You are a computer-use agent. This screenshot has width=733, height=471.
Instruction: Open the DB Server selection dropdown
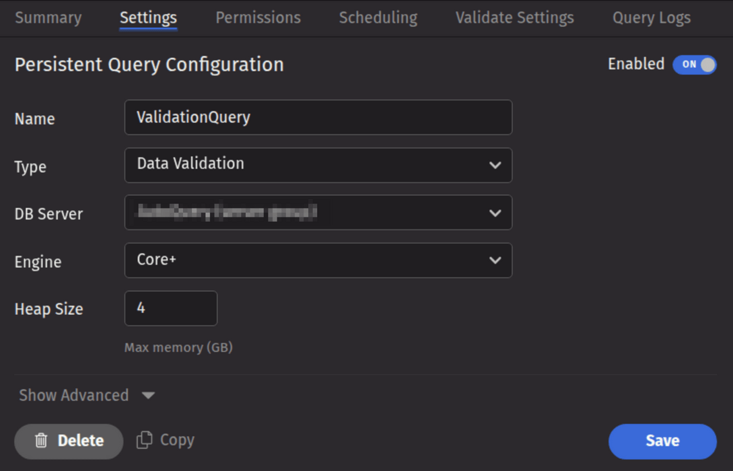[318, 213]
